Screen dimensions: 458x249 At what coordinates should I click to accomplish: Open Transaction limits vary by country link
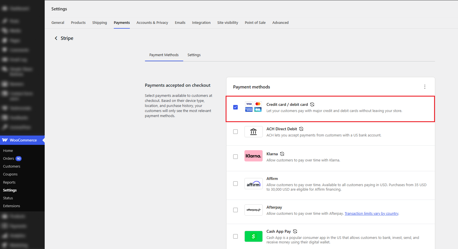tap(371, 214)
